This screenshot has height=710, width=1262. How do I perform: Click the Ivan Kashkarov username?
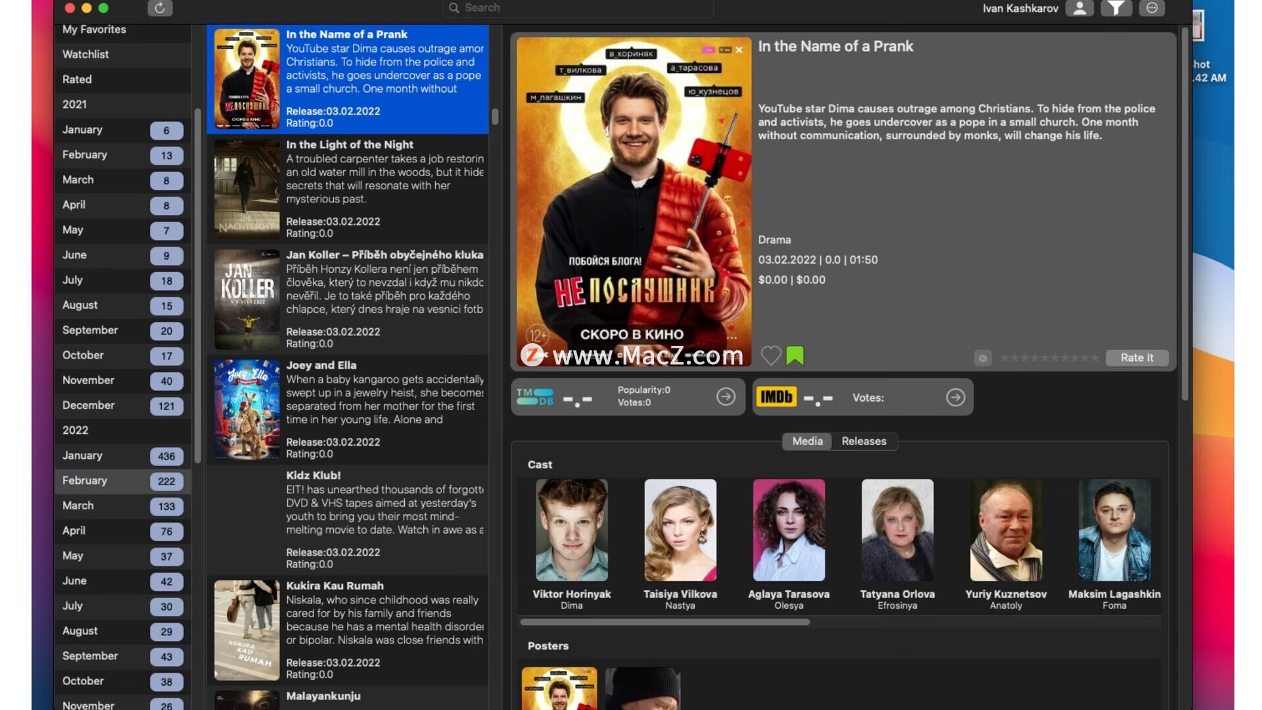[x=1020, y=8]
